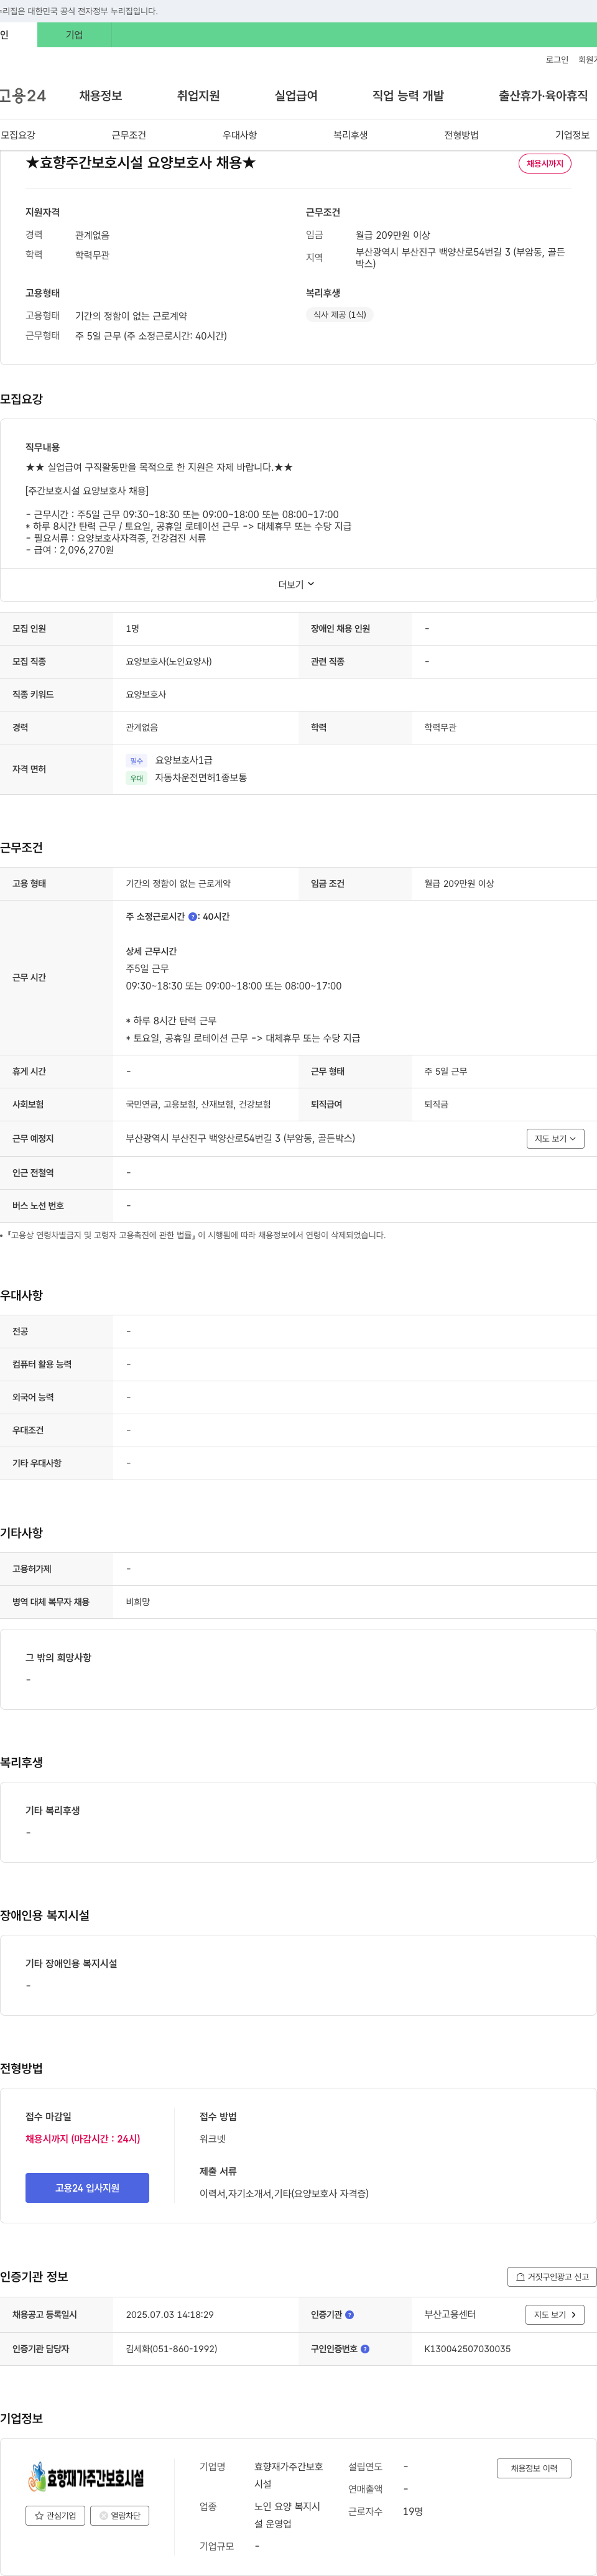Click the 월급 209만원 이상 value in 근무조건 table
This screenshot has height=2576, width=597.
[x=459, y=884]
